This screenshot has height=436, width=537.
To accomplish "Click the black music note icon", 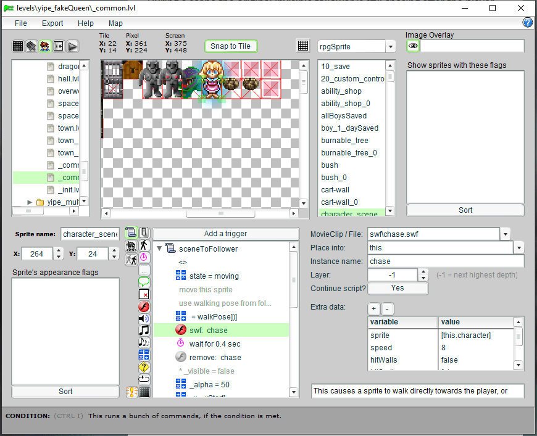I will [144, 331].
